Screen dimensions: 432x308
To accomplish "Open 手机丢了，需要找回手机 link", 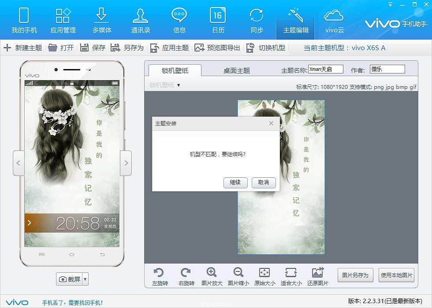I will (x=72, y=303).
